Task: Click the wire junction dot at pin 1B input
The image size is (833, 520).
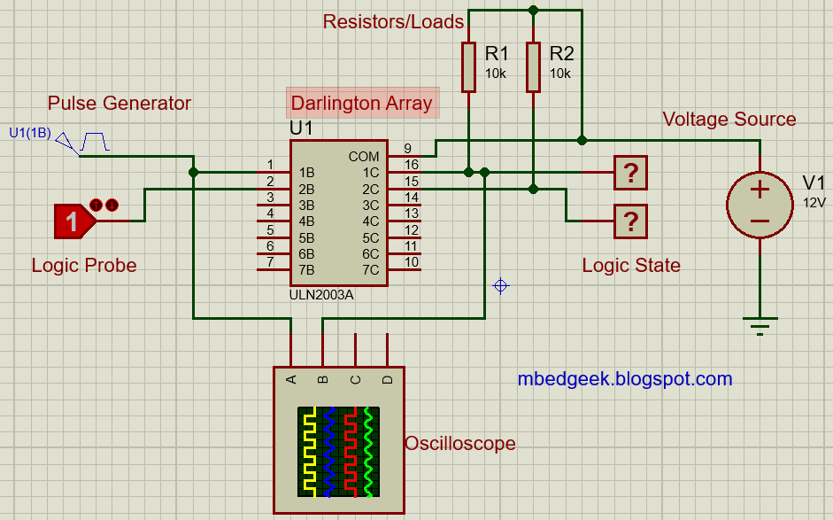Action: point(193,172)
